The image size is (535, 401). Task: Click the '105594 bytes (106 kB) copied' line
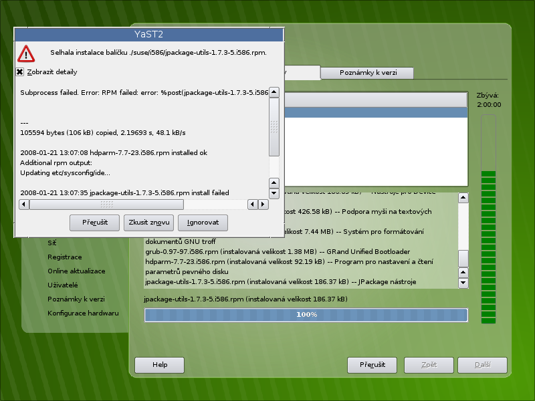click(x=103, y=132)
